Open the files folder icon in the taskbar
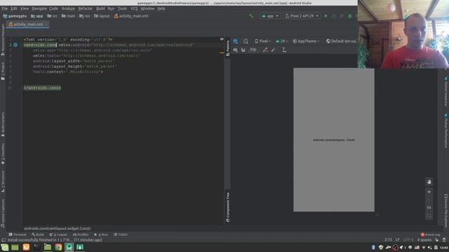449x252 pixels. tap(48, 247)
